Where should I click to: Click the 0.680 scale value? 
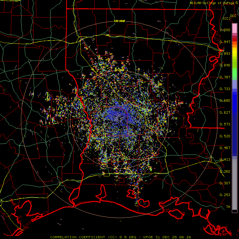[x=225, y=101]
